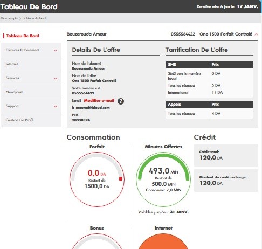Screen dimensions: 262x249
Task: Open the Internet sidebar item
Action: pos(31,64)
